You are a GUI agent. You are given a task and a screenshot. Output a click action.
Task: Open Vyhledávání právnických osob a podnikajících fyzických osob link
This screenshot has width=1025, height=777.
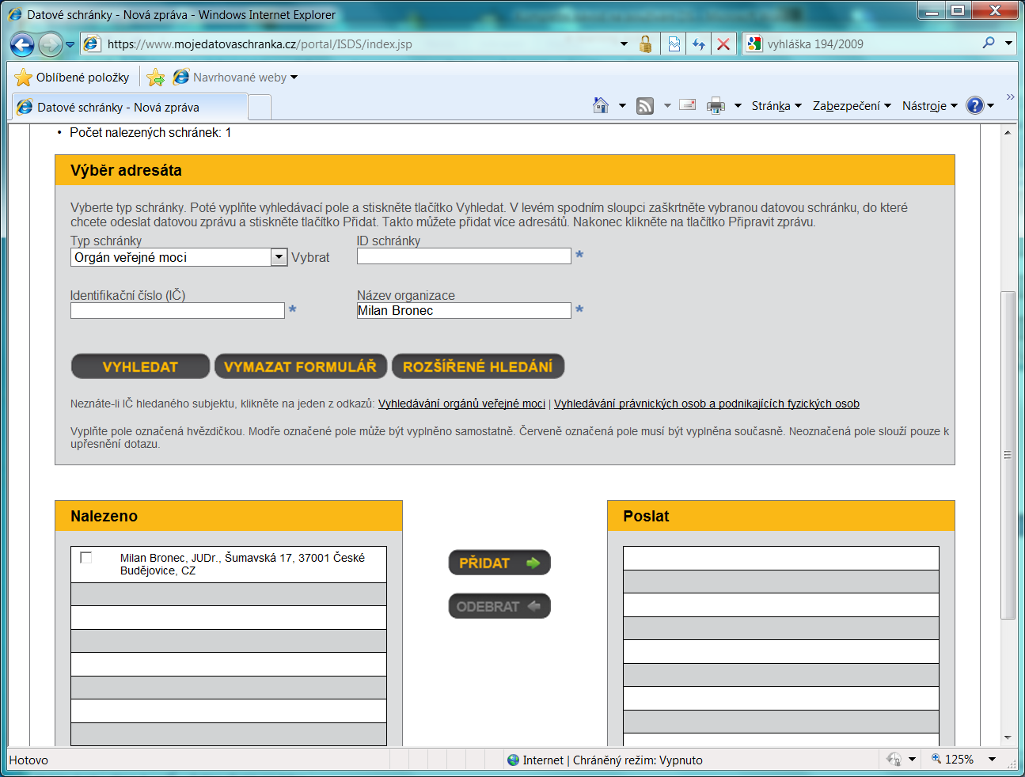(x=707, y=404)
